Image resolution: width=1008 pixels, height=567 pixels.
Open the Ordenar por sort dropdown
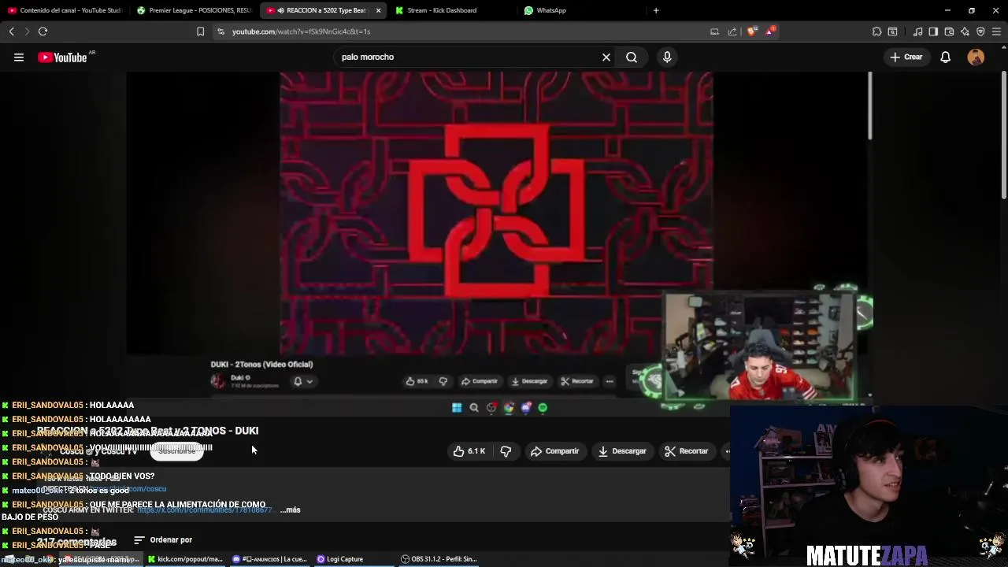point(163,539)
